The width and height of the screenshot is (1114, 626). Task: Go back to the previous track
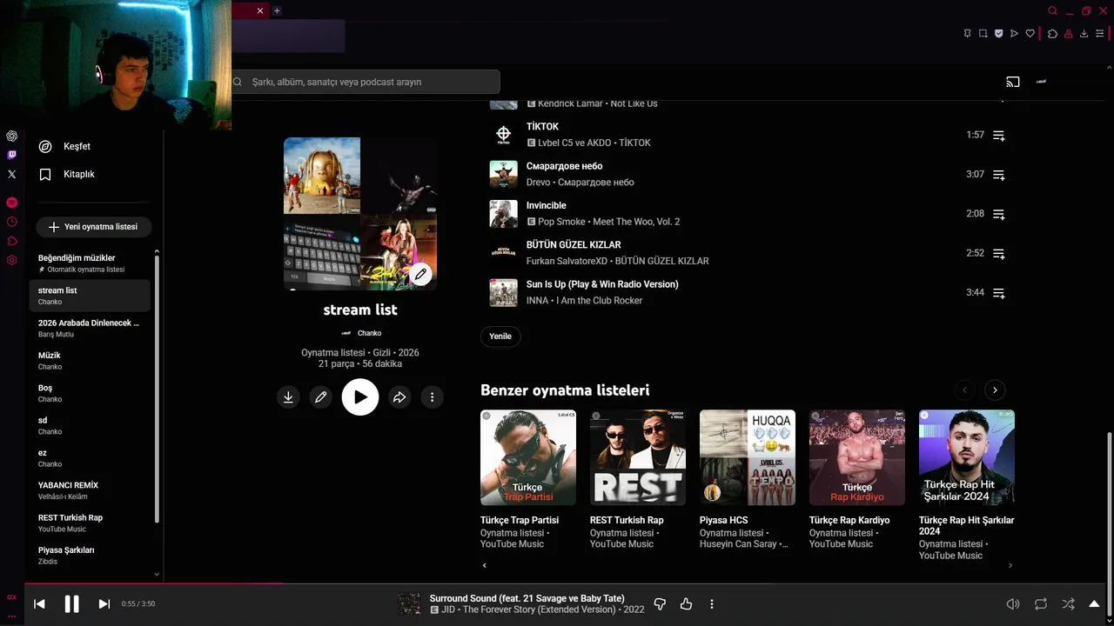[39, 604]
